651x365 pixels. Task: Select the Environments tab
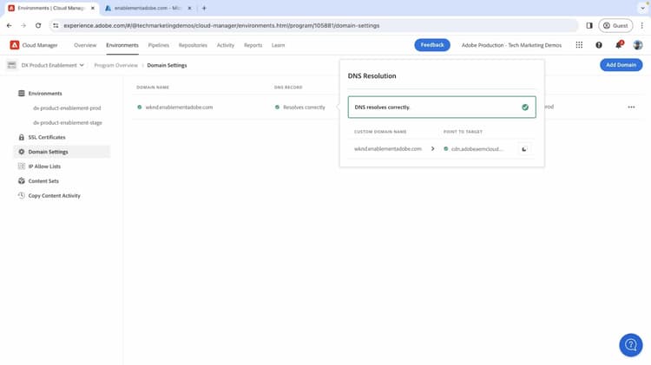122,45
